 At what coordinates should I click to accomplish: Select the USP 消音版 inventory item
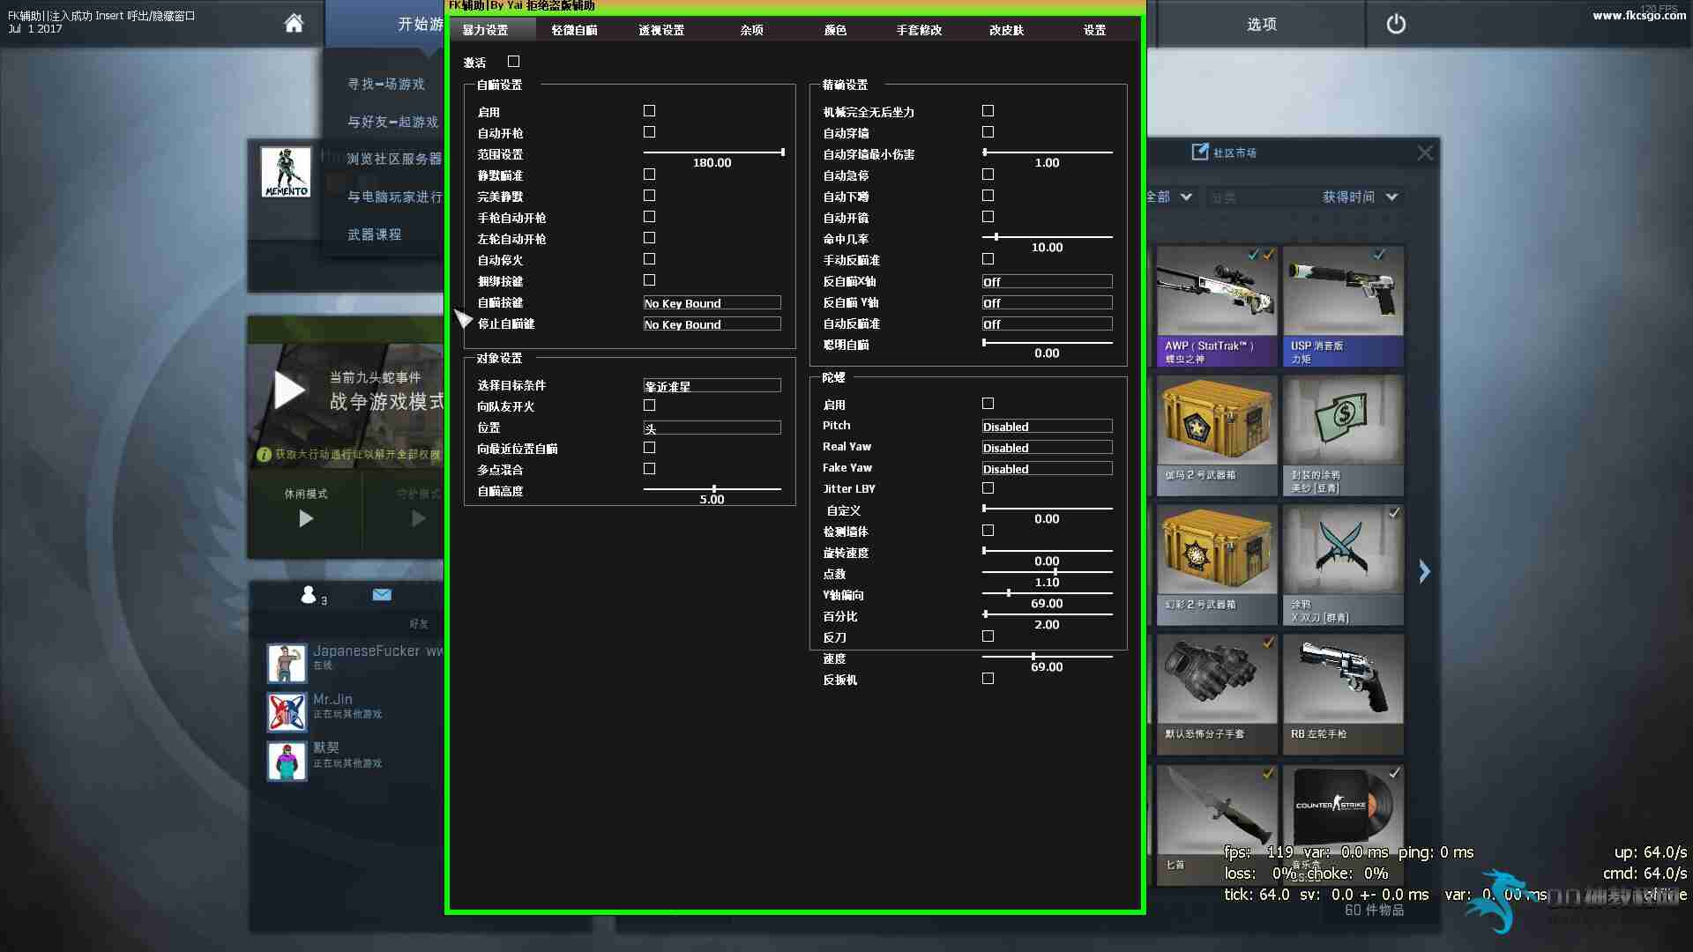(1343, 306)
